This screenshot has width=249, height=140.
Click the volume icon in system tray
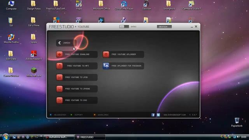point(238,137)
